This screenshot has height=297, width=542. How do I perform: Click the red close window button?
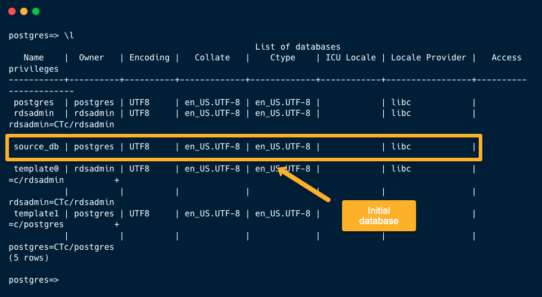(12, 11)
